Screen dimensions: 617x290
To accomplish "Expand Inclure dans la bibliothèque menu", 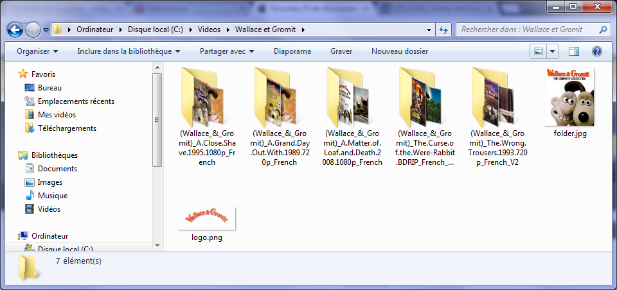I will [x=129, y=51].
